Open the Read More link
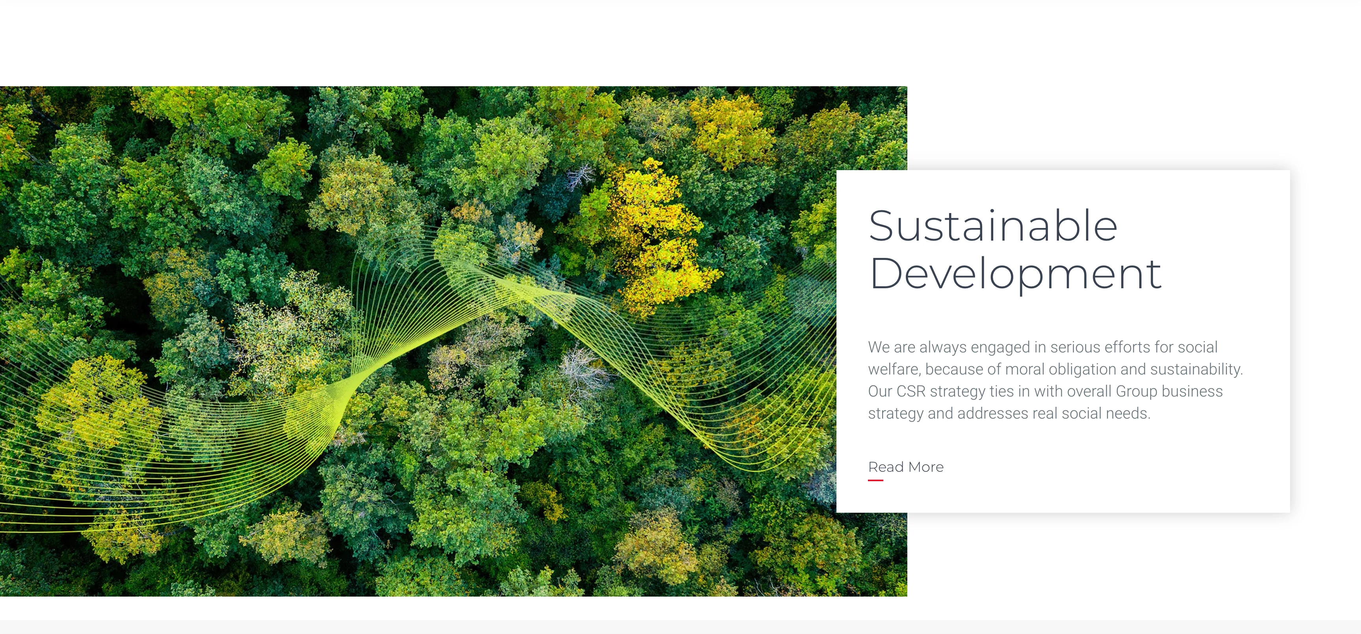The height and width of the screenshot is (634, 1361). [x=906, y=467]
